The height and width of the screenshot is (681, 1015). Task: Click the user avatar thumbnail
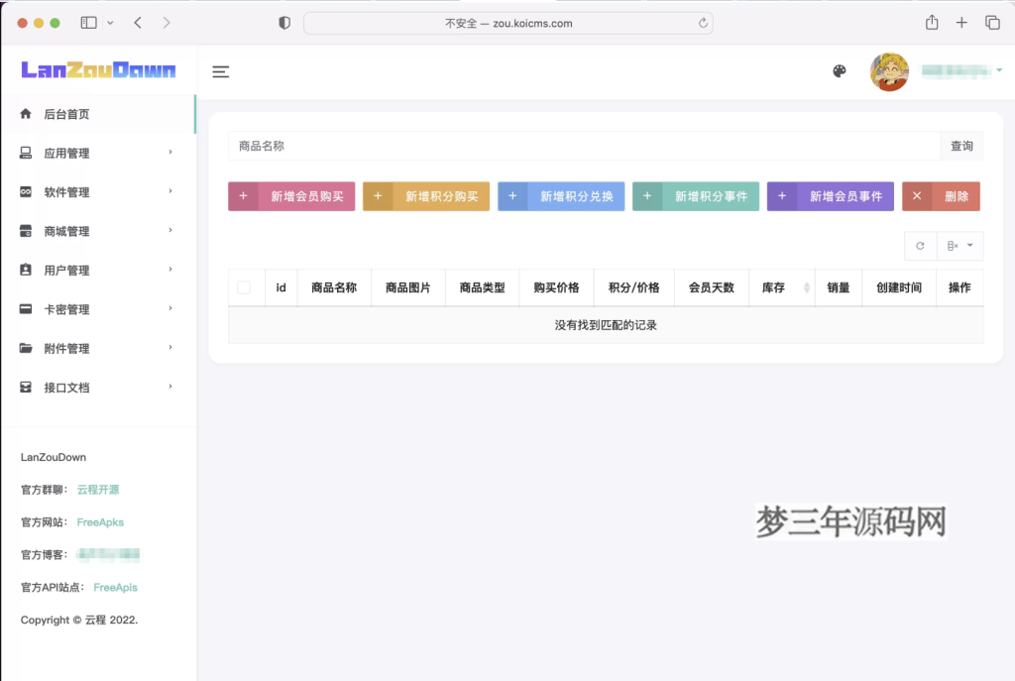point(889,71)
